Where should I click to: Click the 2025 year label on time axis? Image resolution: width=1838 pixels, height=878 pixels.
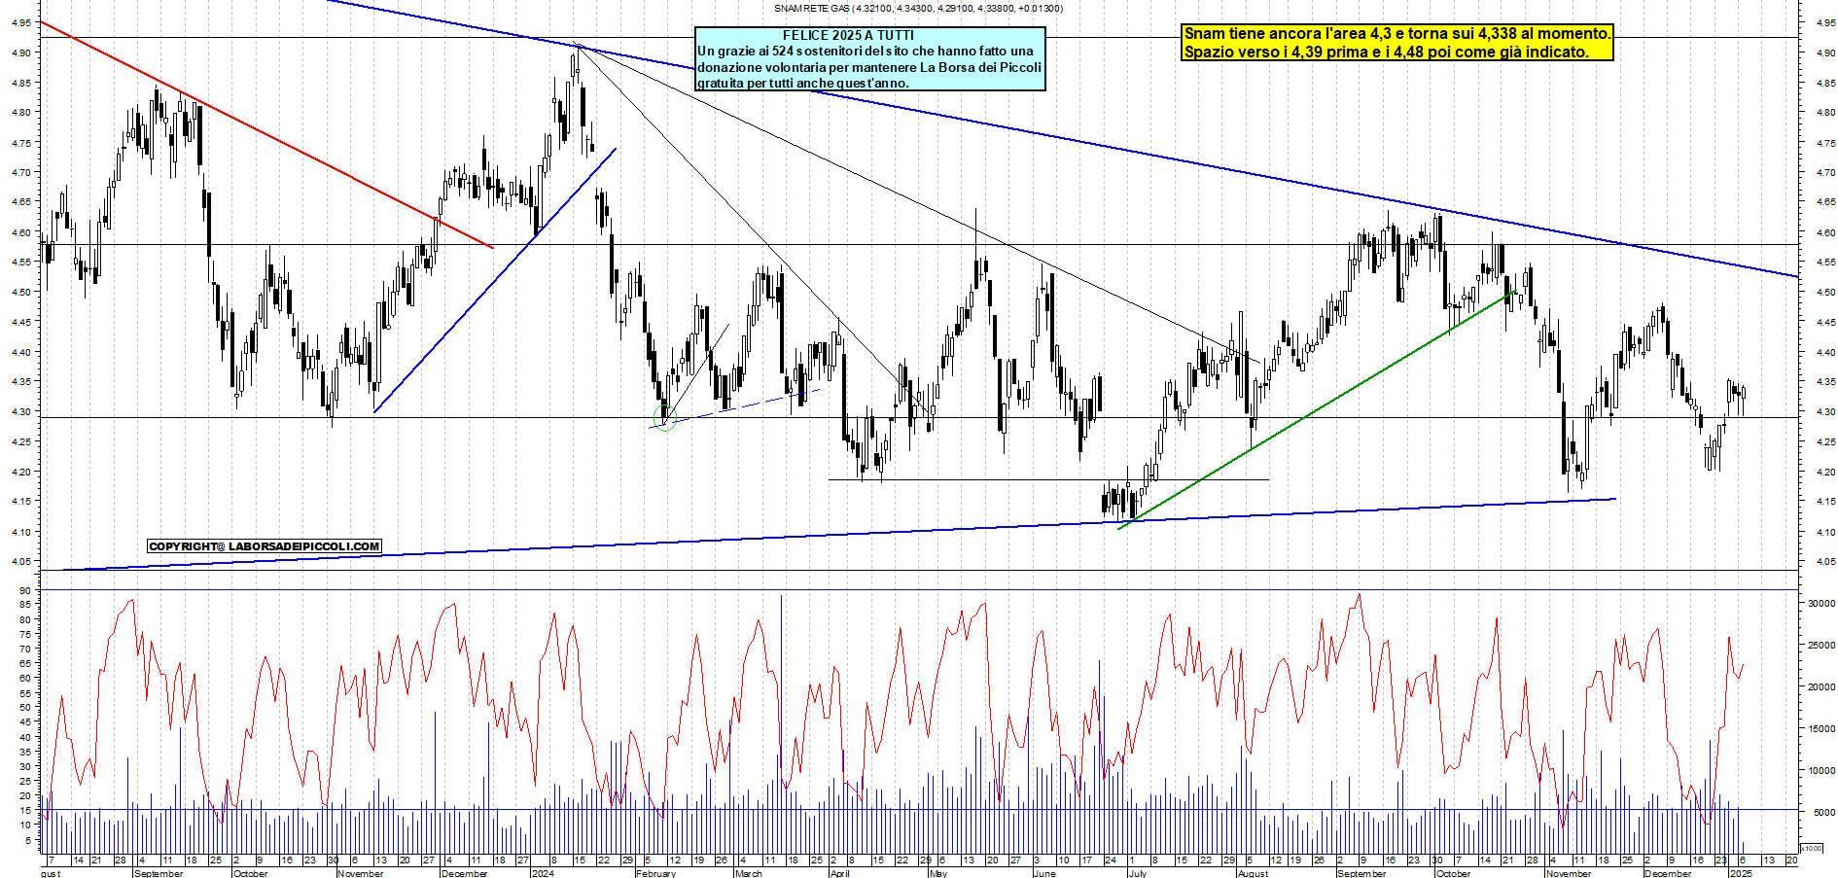pos(1741,873)
